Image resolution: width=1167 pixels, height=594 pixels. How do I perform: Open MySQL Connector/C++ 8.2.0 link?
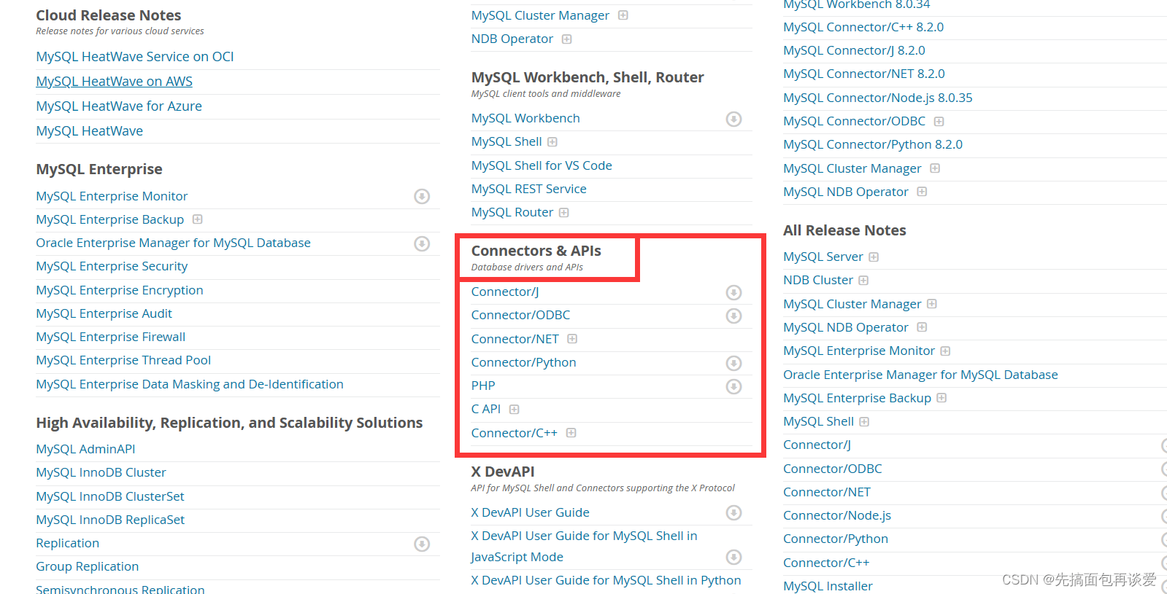point(863,27)
